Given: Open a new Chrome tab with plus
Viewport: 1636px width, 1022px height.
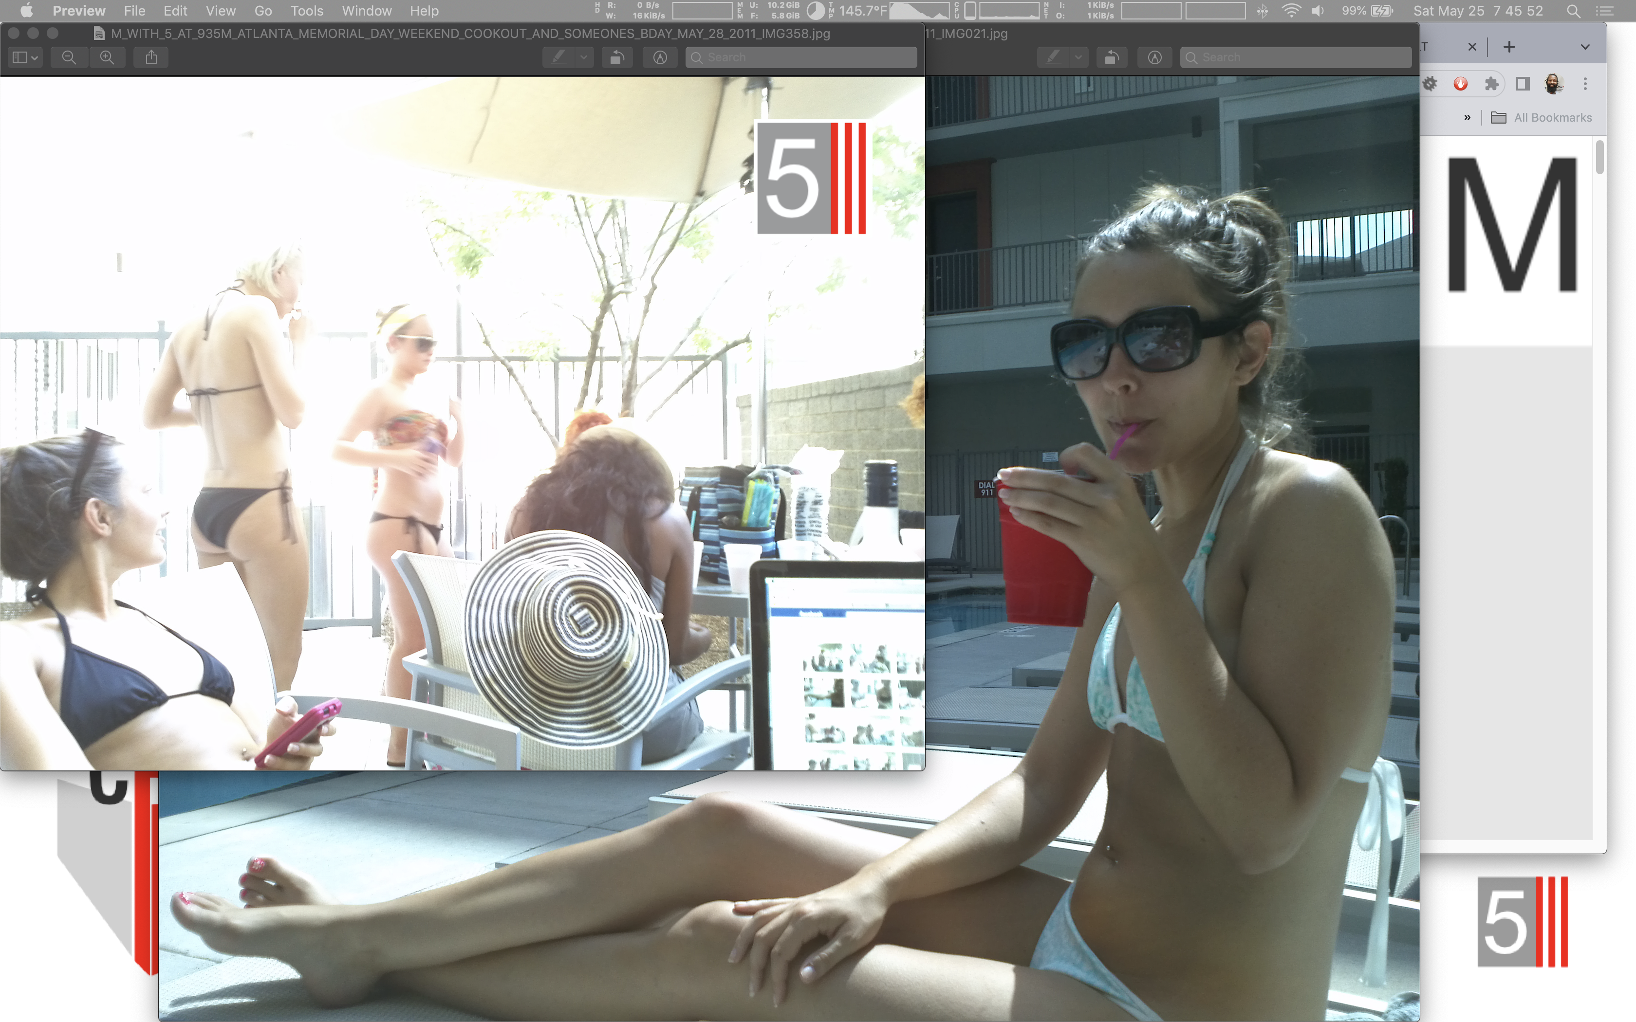Looking at the screenshot, I should click(1509, 47).
